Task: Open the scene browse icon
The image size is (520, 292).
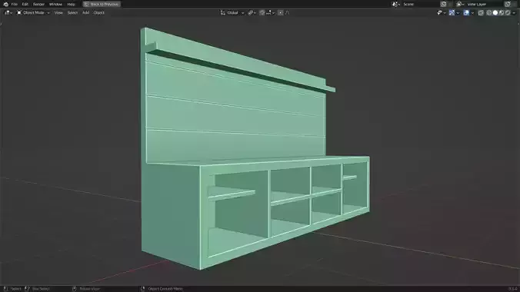Action: point(395,5)
